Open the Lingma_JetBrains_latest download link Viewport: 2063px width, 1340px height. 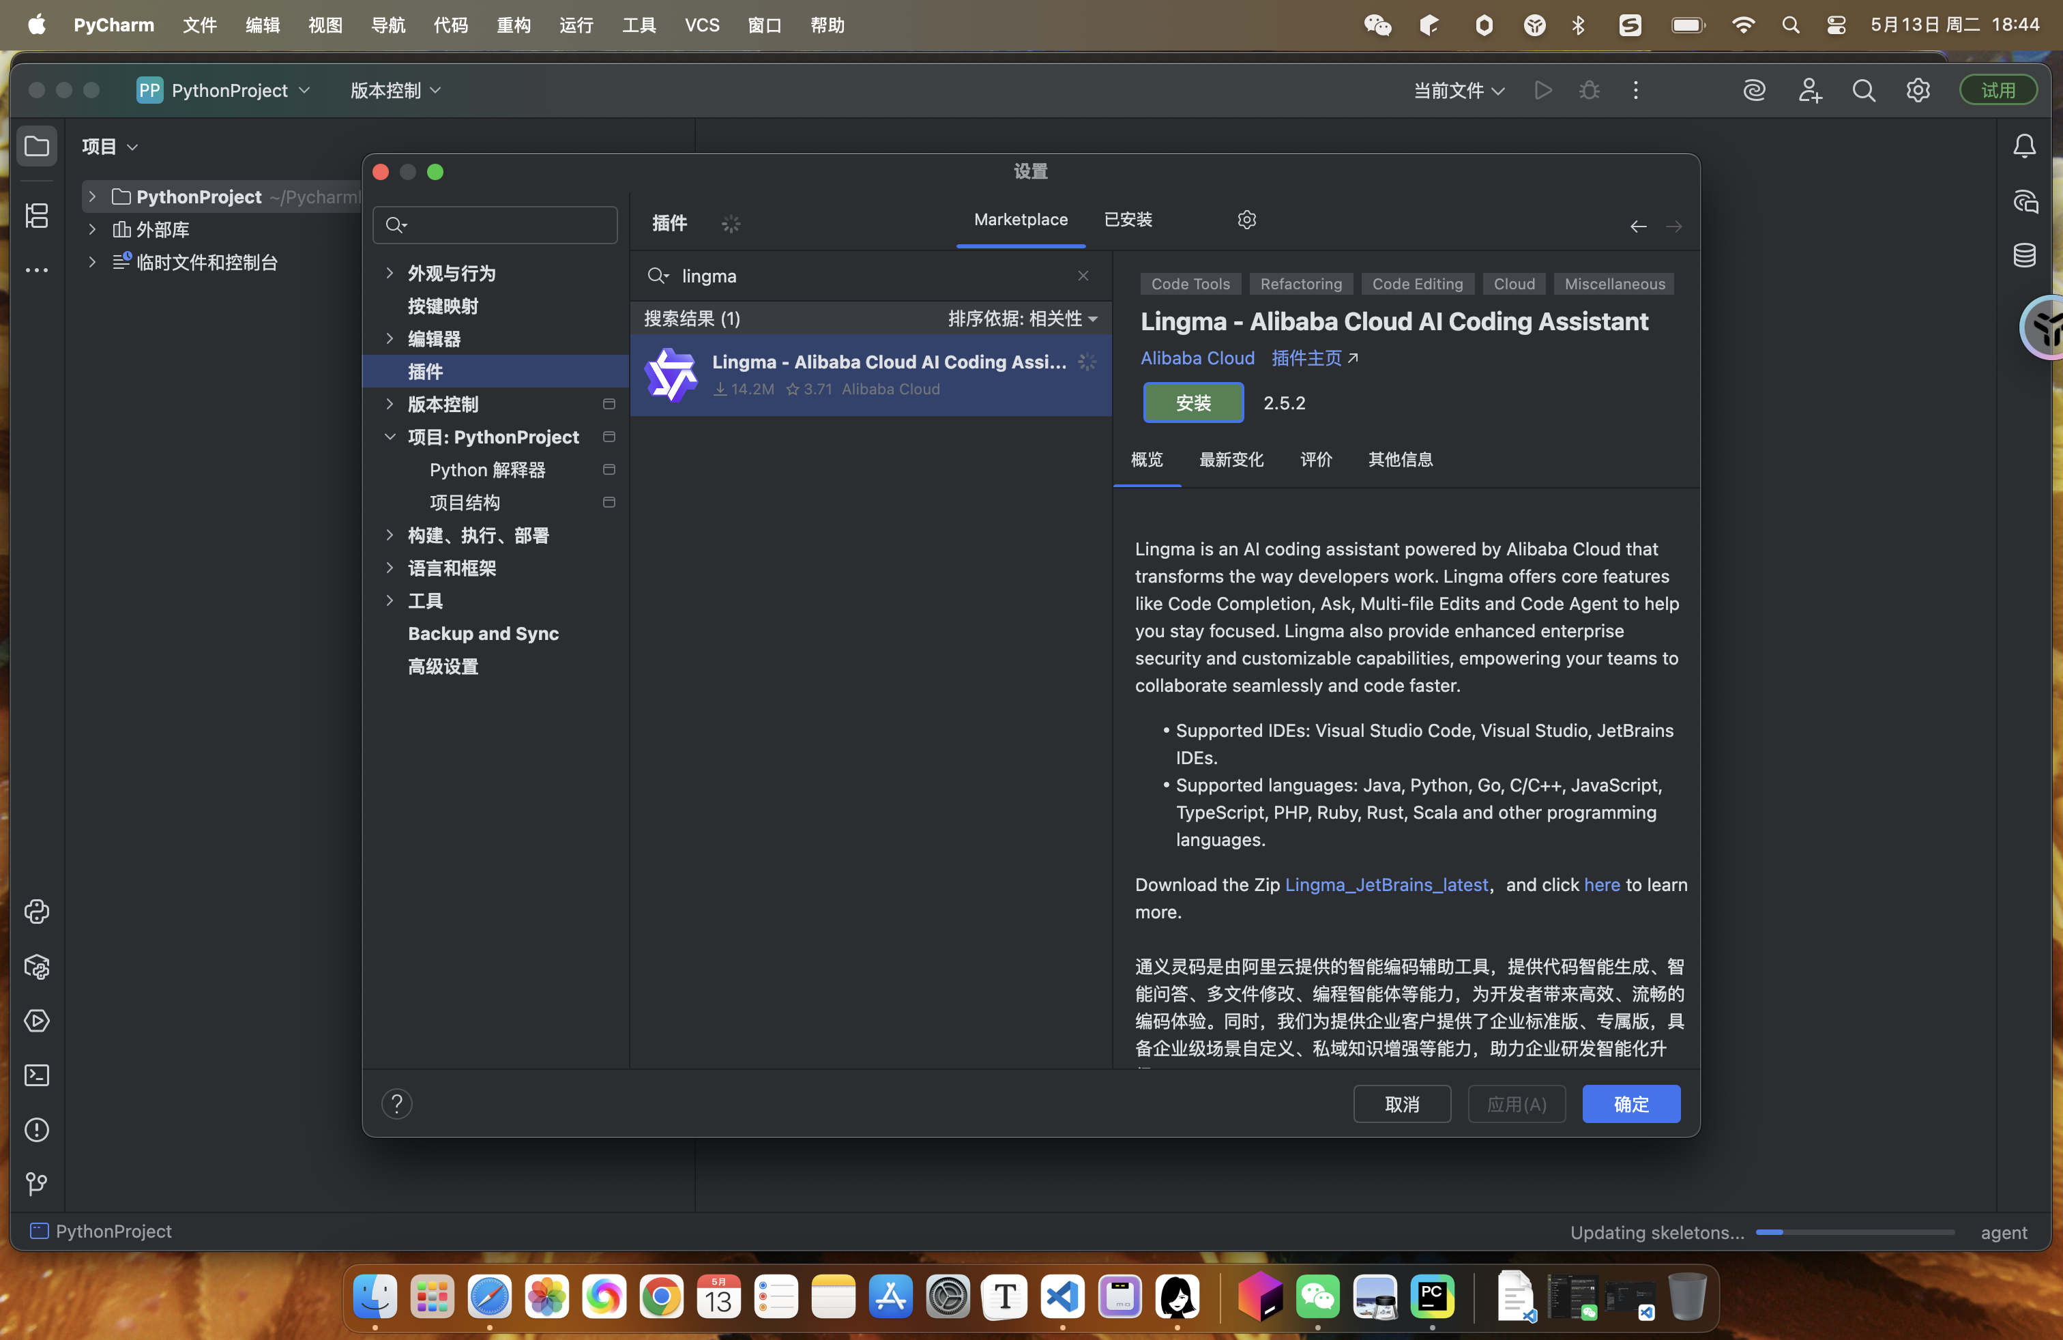(1386, 885)
